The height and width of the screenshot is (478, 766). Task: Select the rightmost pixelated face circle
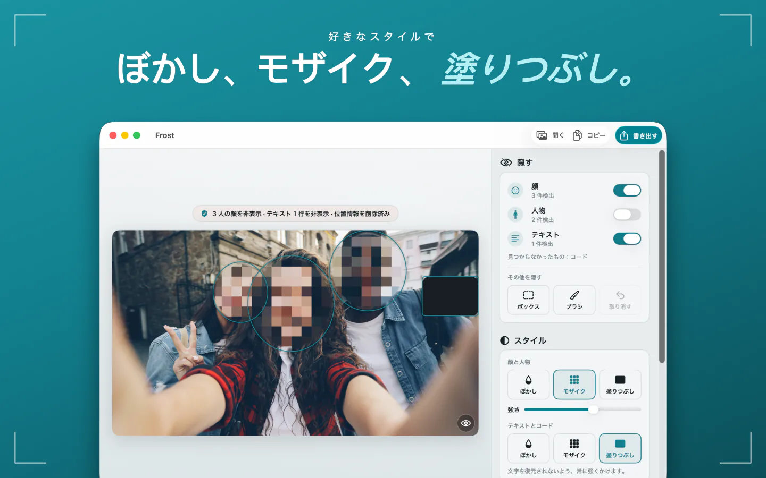coord(368,270)
